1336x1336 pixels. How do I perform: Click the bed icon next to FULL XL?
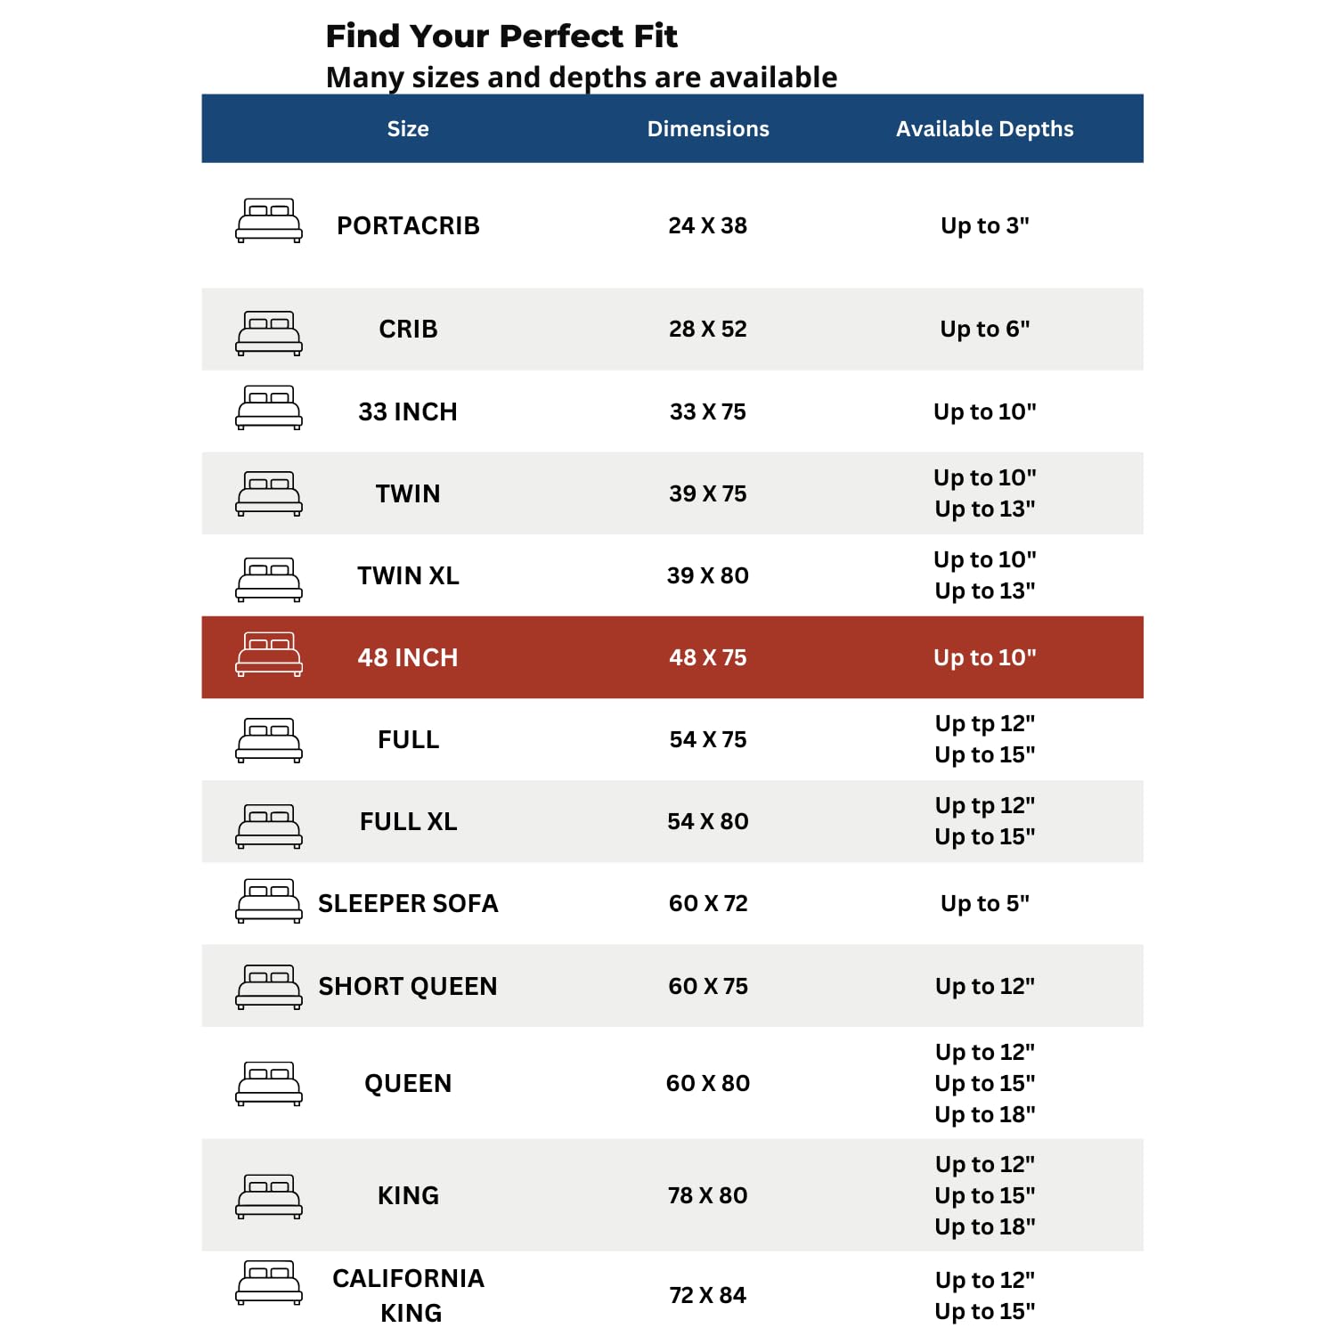coord(269,826)
